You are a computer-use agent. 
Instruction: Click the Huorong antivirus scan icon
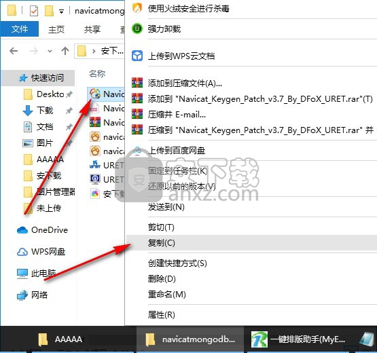pyautogui.click(x=137, y=8)
